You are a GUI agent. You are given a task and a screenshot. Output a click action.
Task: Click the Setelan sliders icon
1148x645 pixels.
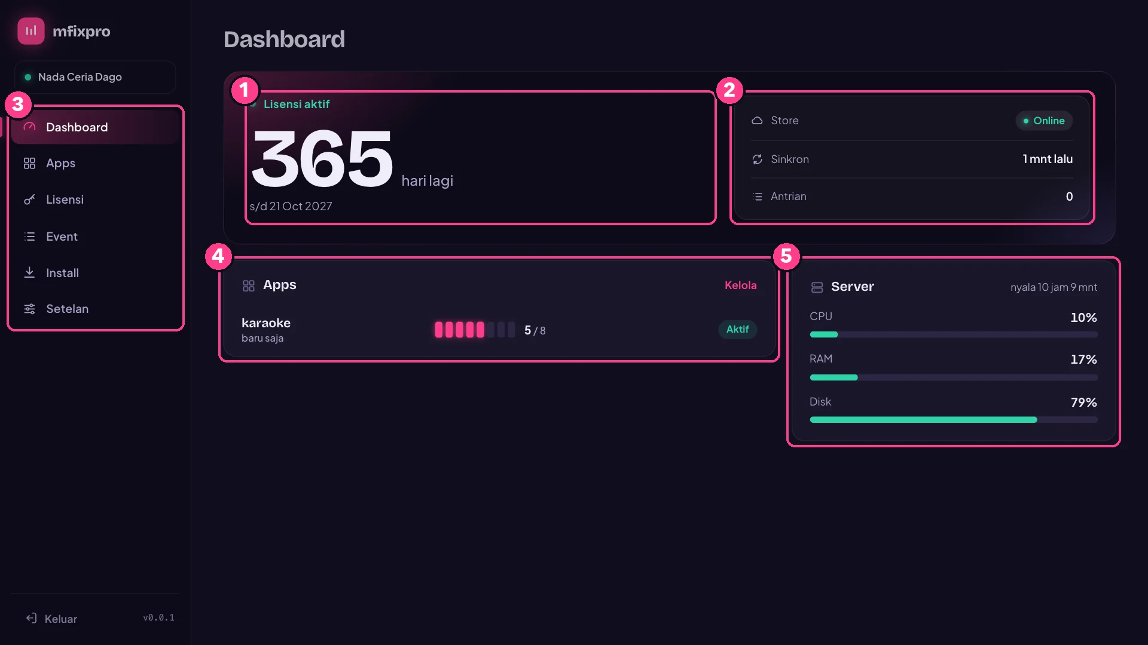click(29, 309)
